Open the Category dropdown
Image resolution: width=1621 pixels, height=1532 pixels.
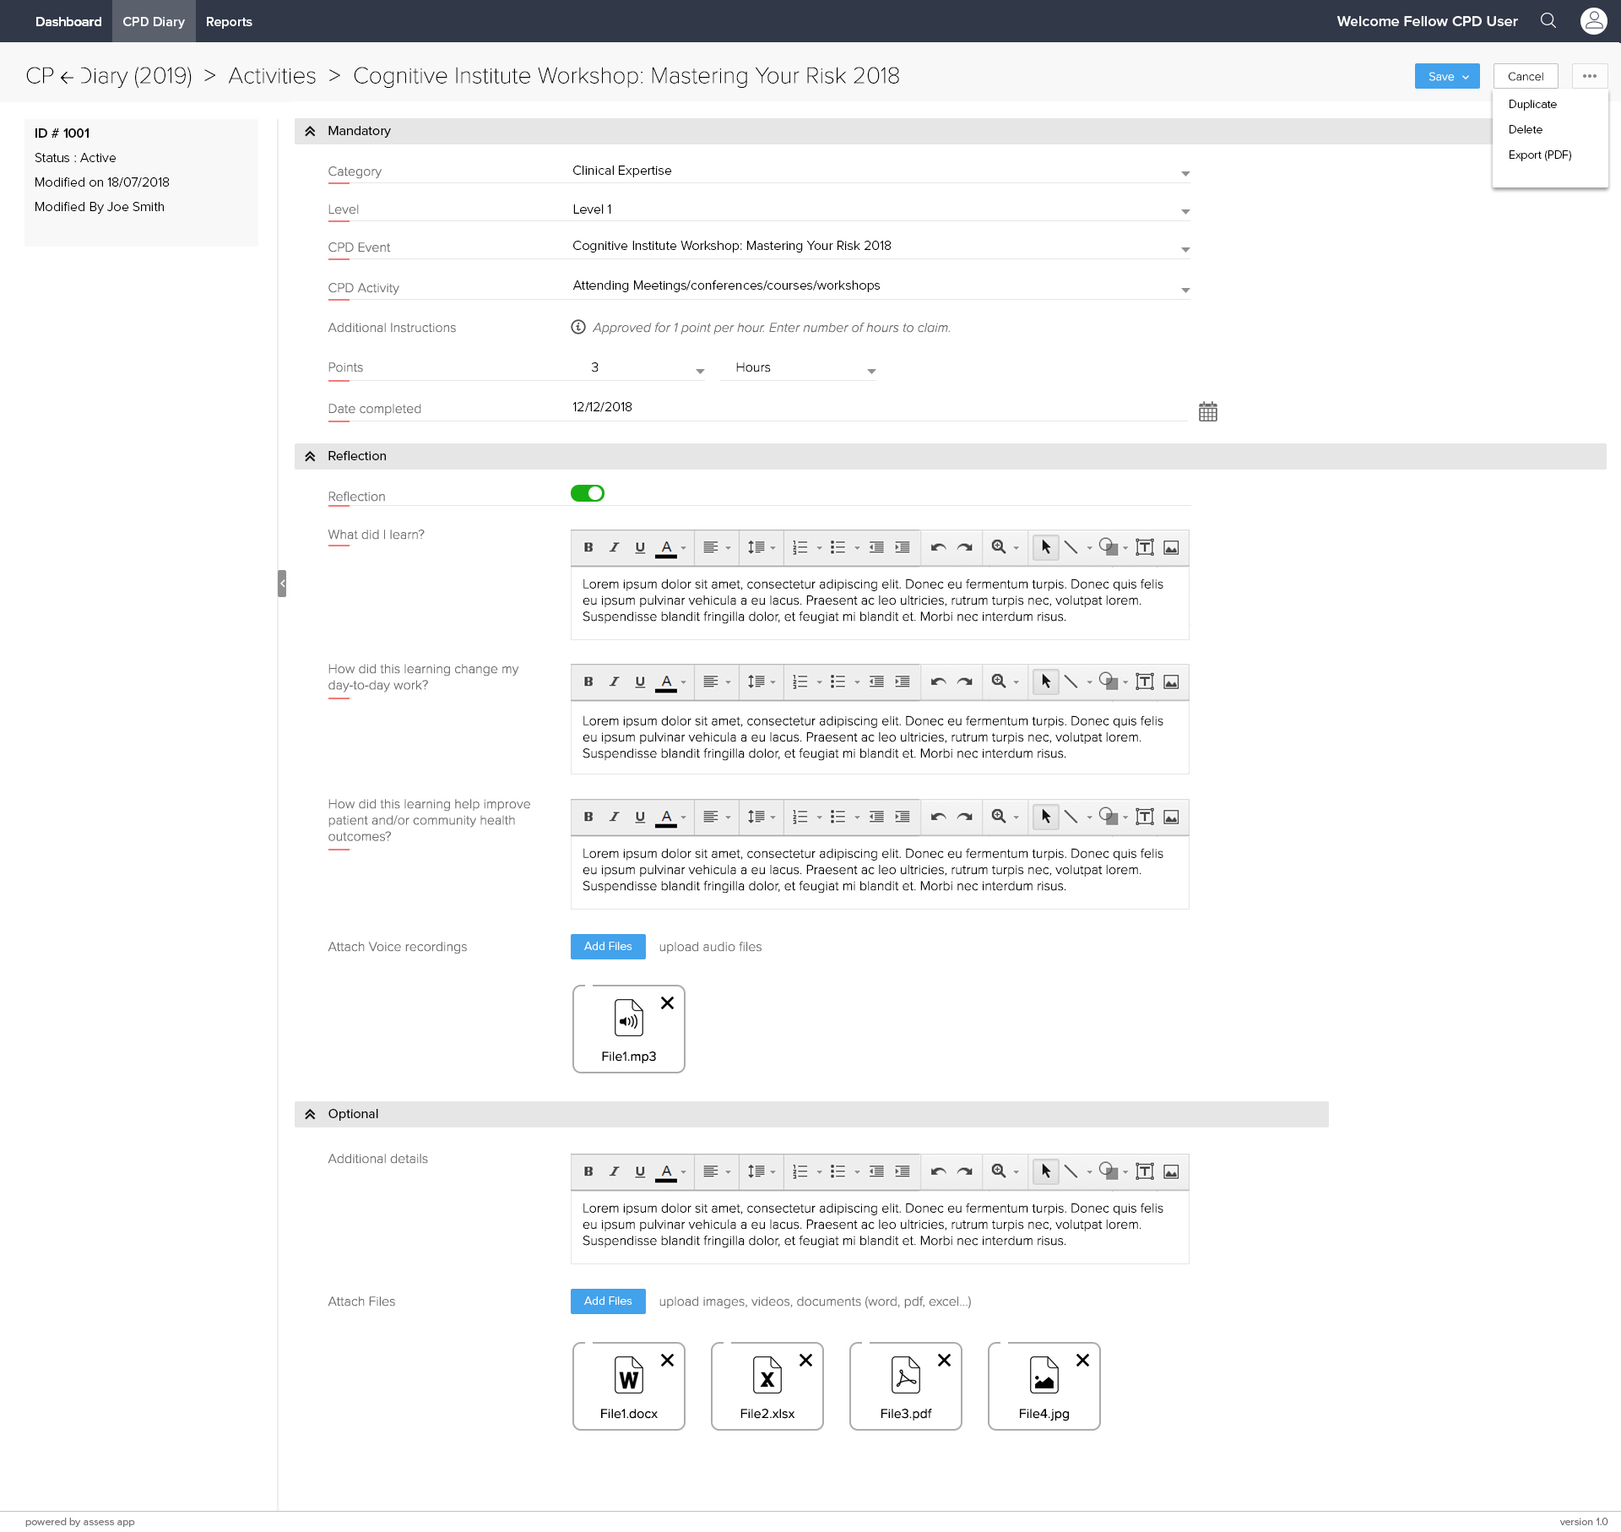tap(1185, 173)
